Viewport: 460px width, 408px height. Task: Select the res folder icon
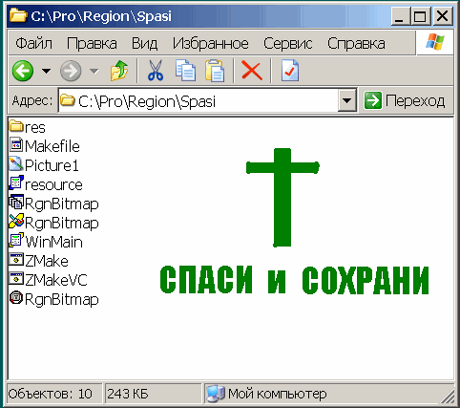pos(16,126)
